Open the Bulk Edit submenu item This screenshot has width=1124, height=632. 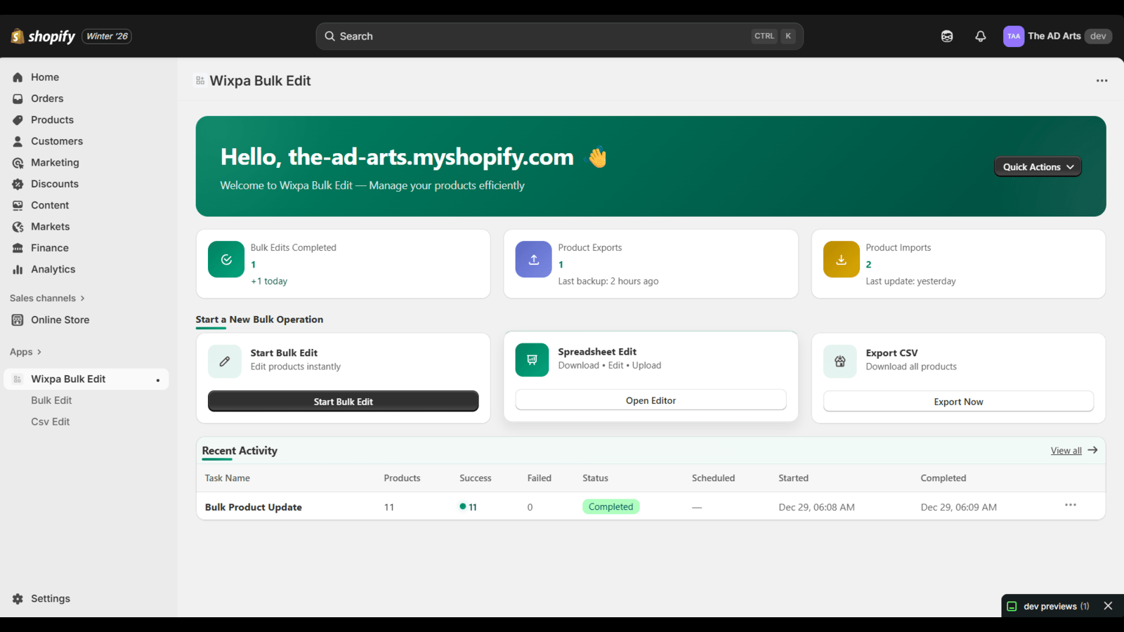pos(51,400)
